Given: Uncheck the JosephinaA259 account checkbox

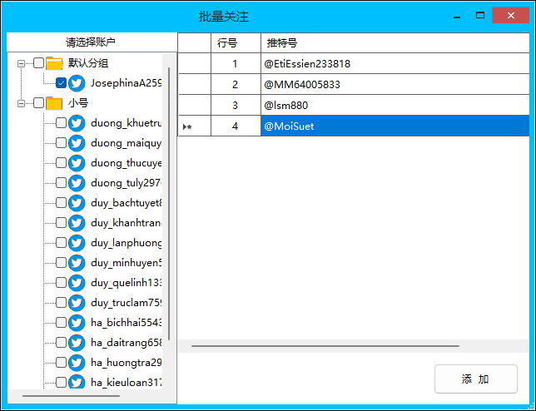Looking at the screenshot, I should 61,83.
